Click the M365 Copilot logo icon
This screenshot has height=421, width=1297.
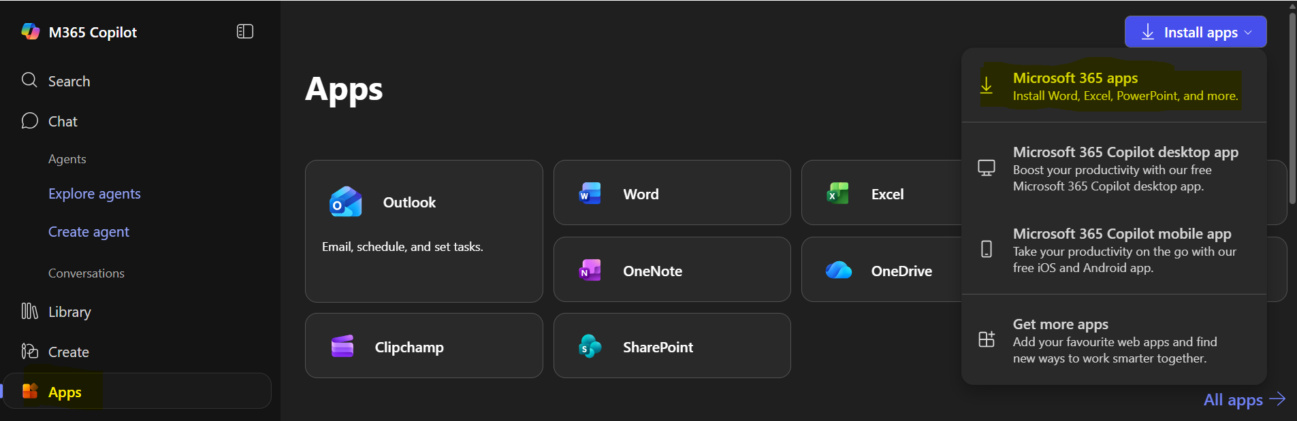(x=31, y=31)
